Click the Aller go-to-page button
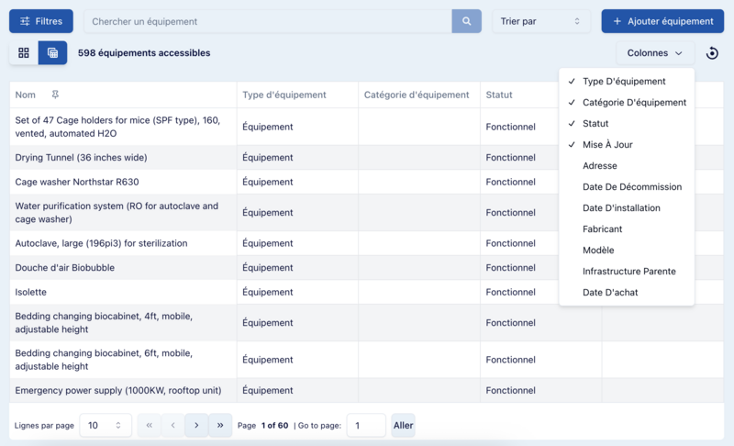This screenshot has width=734, height=446. tap(403, 426)
